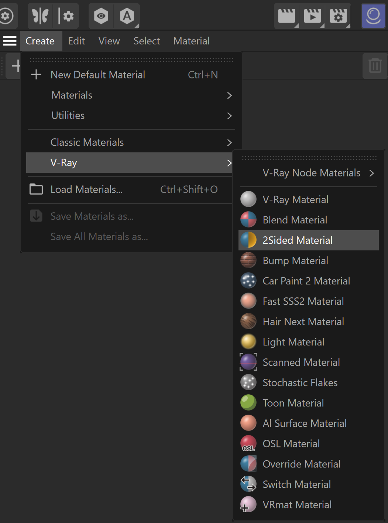Screen dimensions: 388x523
Task: Click the dotted tear-off handle of V-Ray submenu
Action: (x=309, y=158)
